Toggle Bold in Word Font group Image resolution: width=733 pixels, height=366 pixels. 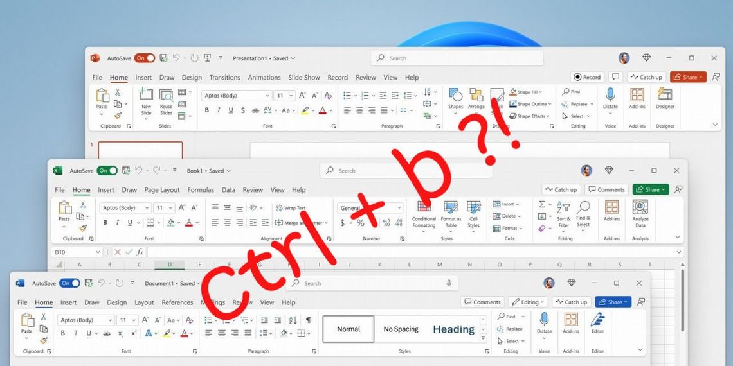(63, 333)
